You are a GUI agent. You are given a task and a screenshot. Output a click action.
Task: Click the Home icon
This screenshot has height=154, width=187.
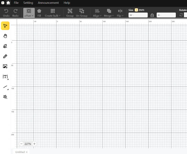coord(8,3)
